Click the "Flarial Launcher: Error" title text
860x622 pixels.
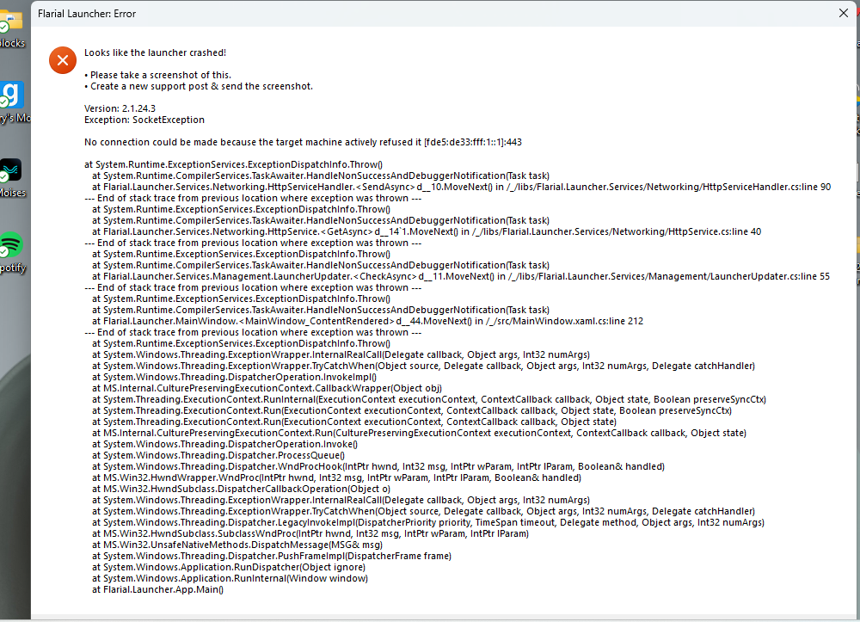pos(87,14)
